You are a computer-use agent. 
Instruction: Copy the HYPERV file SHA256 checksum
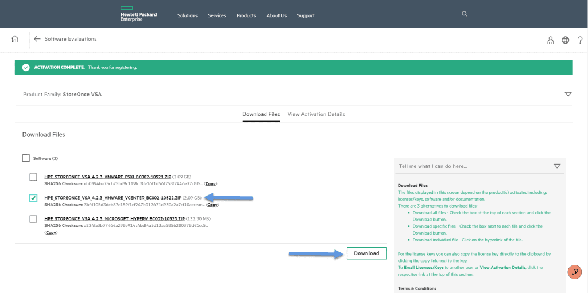coord(51,232)
